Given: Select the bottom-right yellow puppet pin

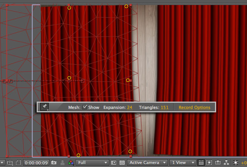Looking at the screenshot, I should (x=130, y=152).
